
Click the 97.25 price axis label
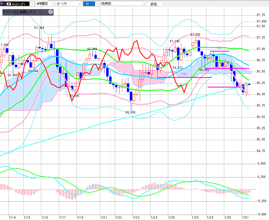pos(261,37)
